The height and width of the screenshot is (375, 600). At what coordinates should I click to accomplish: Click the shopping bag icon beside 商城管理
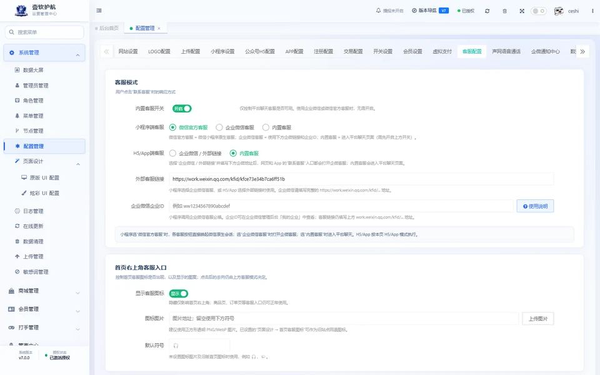pos(11,291)
